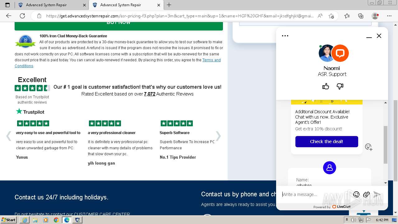Click the Powered by LiveChat link

332,207
